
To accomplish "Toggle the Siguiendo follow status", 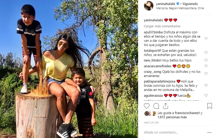I will point(190,4).
